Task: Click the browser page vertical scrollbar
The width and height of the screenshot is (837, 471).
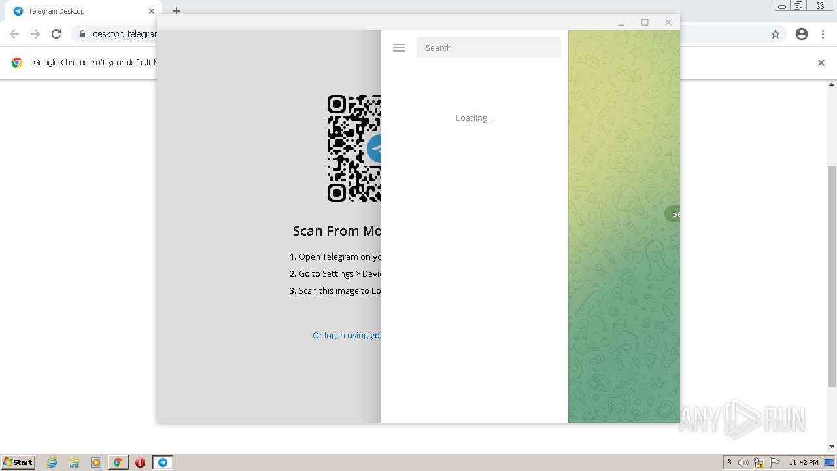Action: click(x=832, y=277)
